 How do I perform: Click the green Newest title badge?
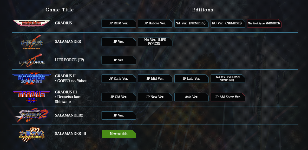(x=119, y=134)
